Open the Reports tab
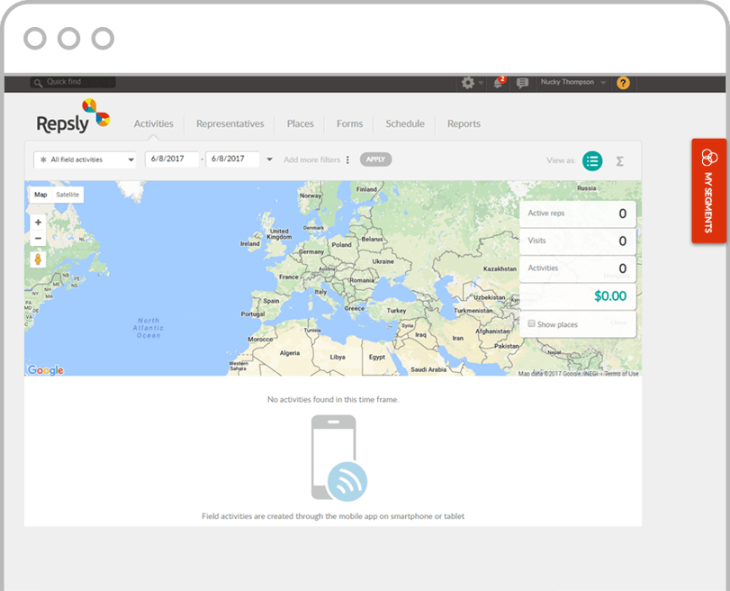Screen dimensions: 730x591 click(x=464, y=124)
